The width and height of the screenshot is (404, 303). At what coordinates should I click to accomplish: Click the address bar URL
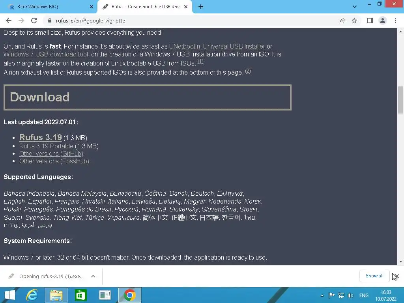(x=90, y=21)
